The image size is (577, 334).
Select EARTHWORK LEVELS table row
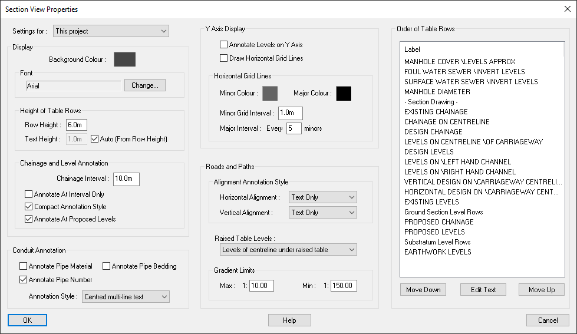tap(438, 252)
